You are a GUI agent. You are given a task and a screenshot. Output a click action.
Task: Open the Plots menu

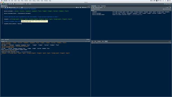(x=22, y=1)
